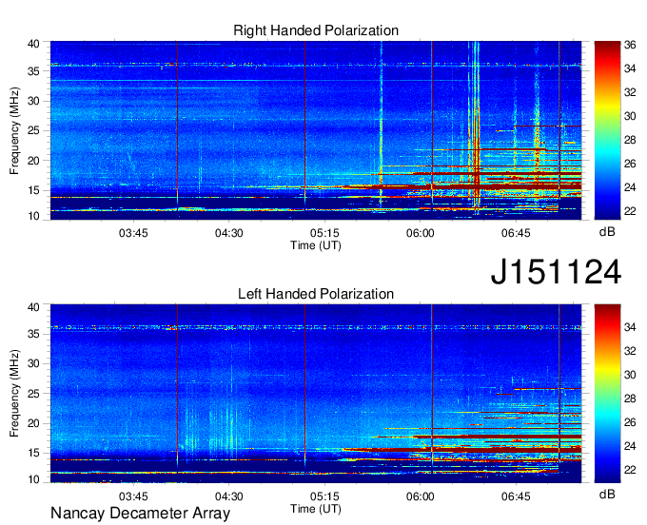Viewport: 647px width, 525px height.
Task: Click 35 MHz frequency tick on left-handed plot
Action: pos(33,334)
